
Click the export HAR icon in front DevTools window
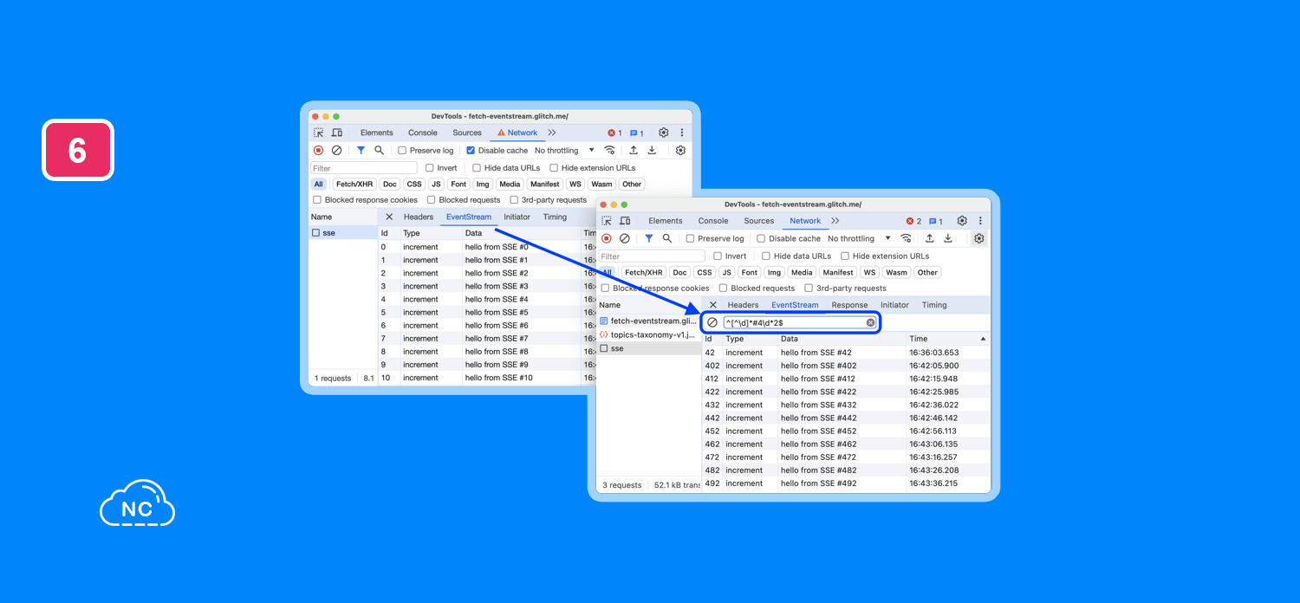[x=948, y=238]
